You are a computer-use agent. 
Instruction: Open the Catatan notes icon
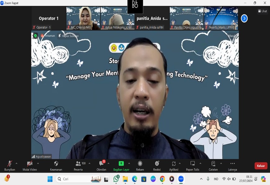click(213, 164)
